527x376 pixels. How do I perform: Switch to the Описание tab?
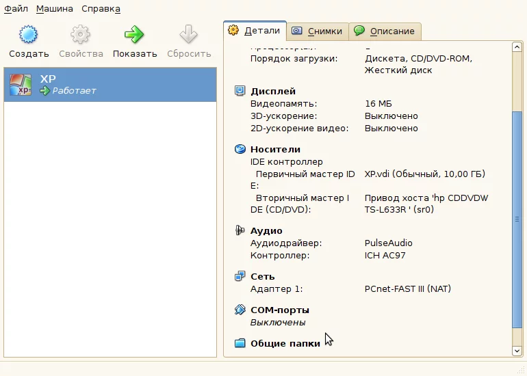tap(385, 31)
